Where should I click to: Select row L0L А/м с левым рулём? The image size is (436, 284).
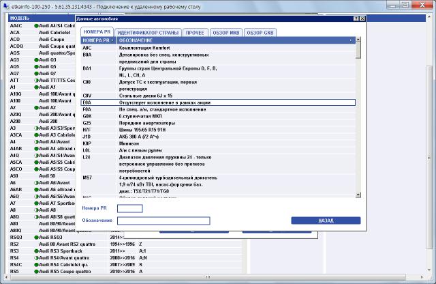(218, 150)
